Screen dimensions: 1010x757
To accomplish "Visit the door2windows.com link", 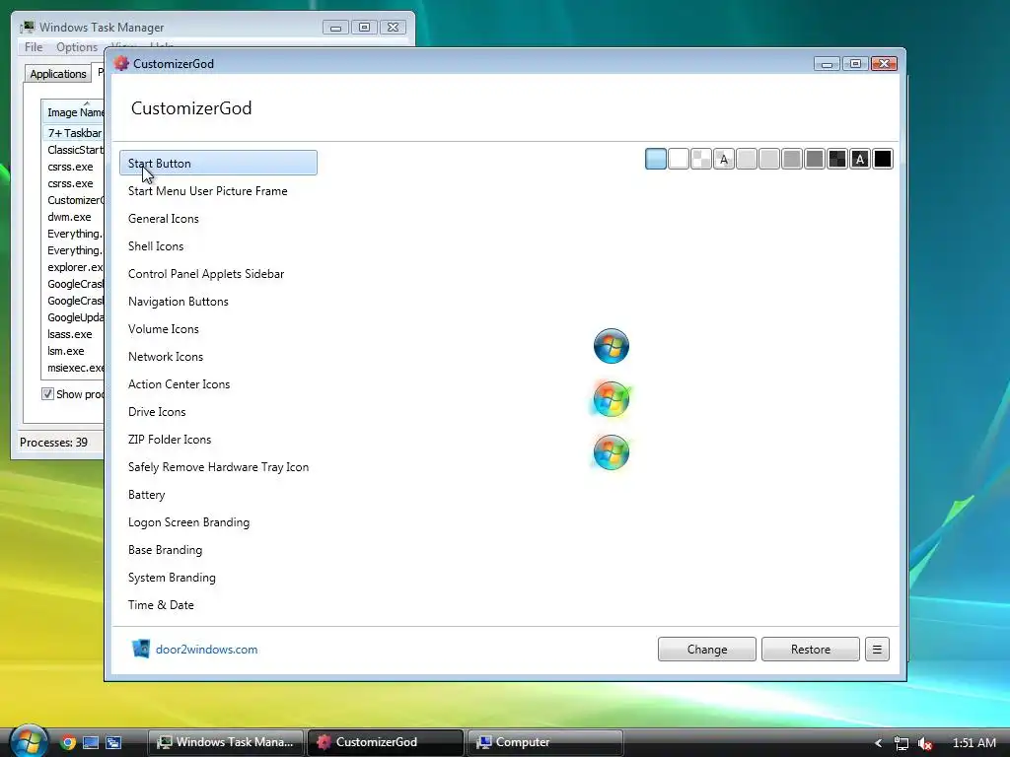I will (x=206, y=650).
